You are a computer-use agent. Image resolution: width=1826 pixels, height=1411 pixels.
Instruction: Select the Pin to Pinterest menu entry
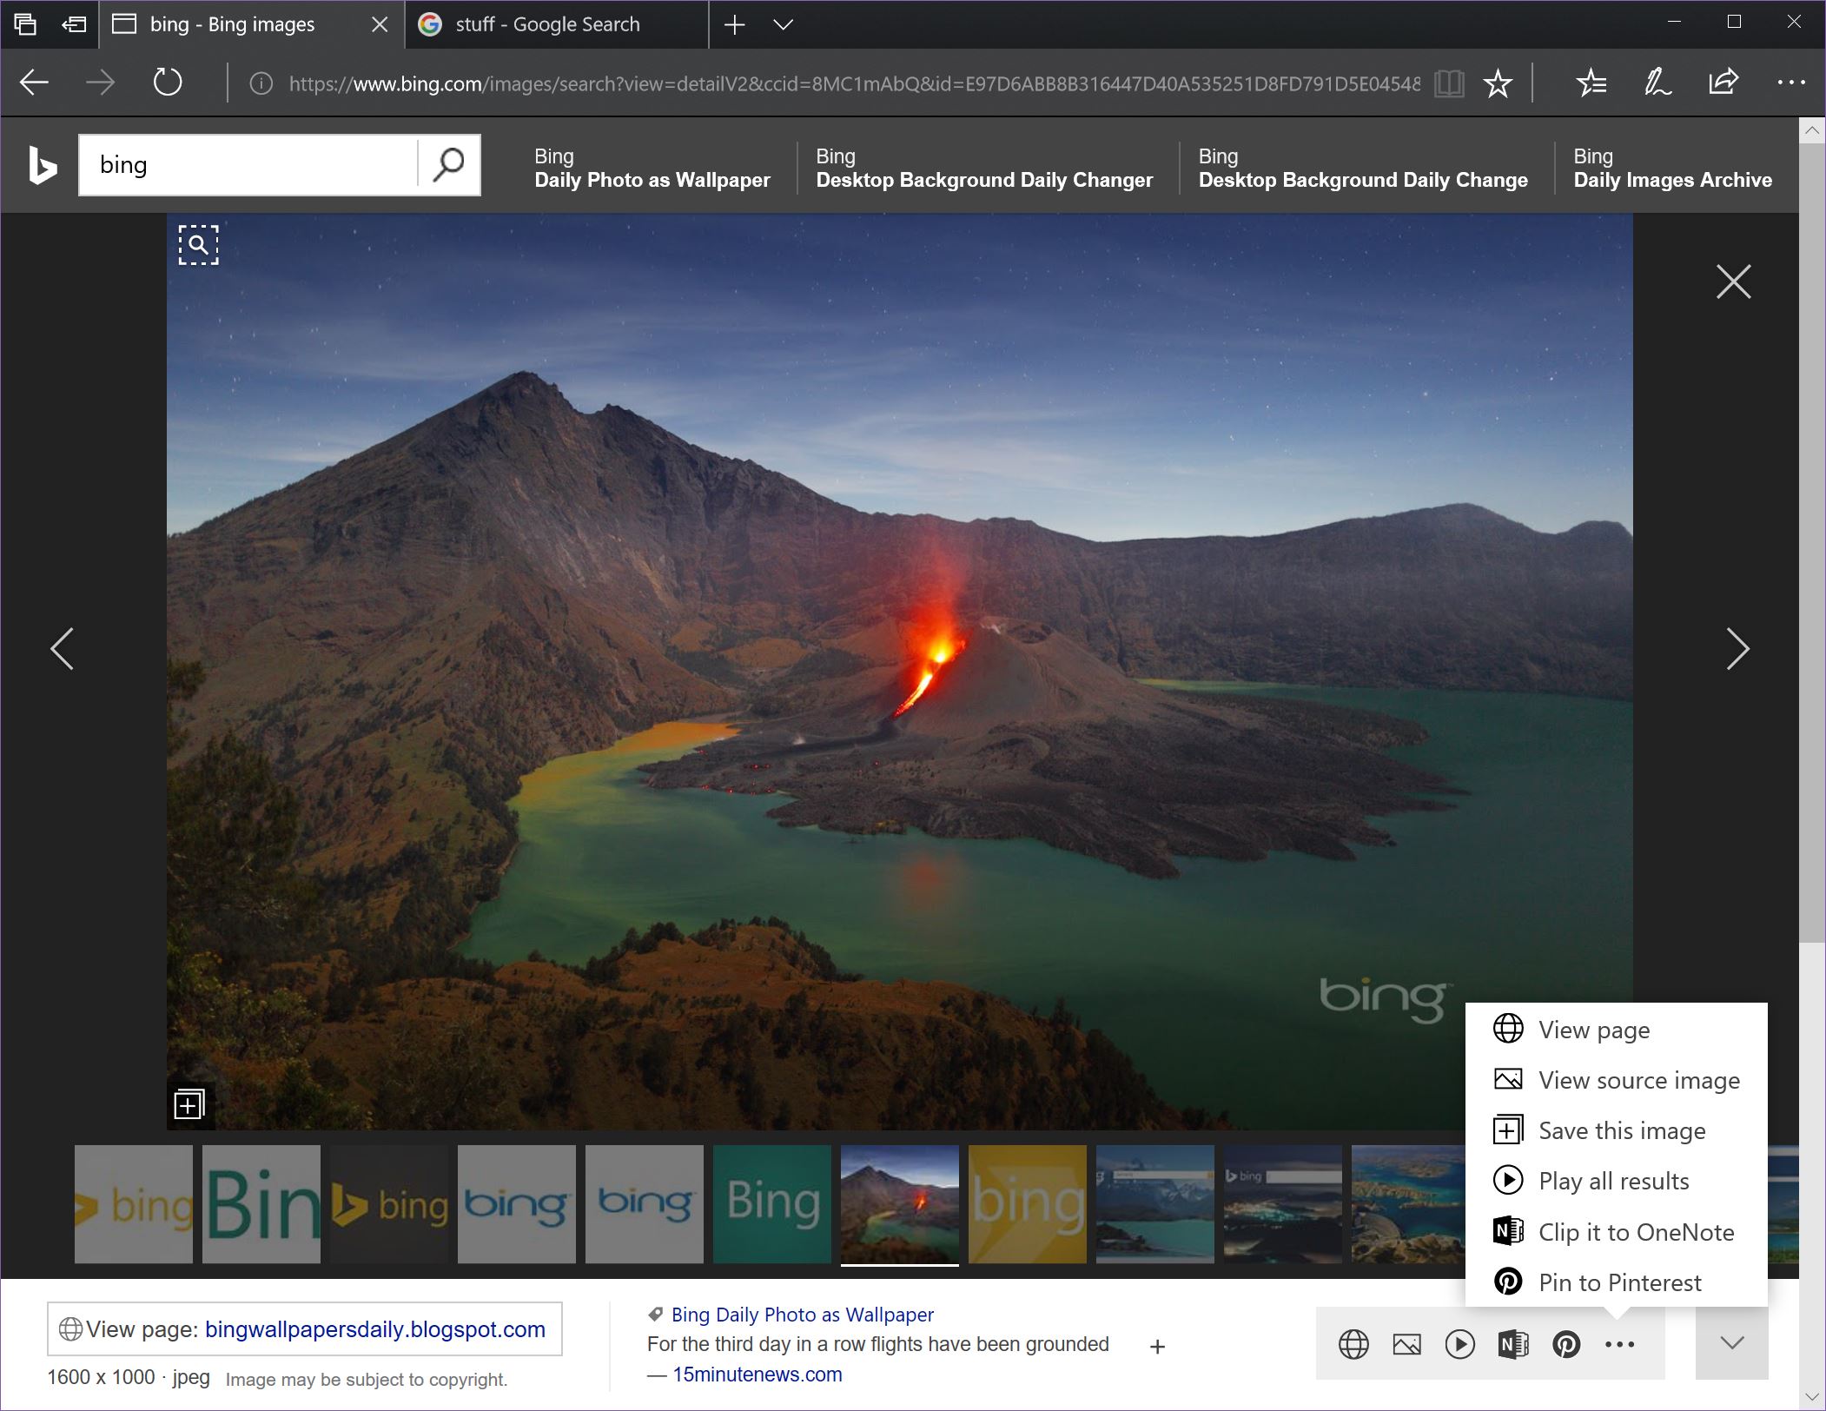pos(1620,1282)
